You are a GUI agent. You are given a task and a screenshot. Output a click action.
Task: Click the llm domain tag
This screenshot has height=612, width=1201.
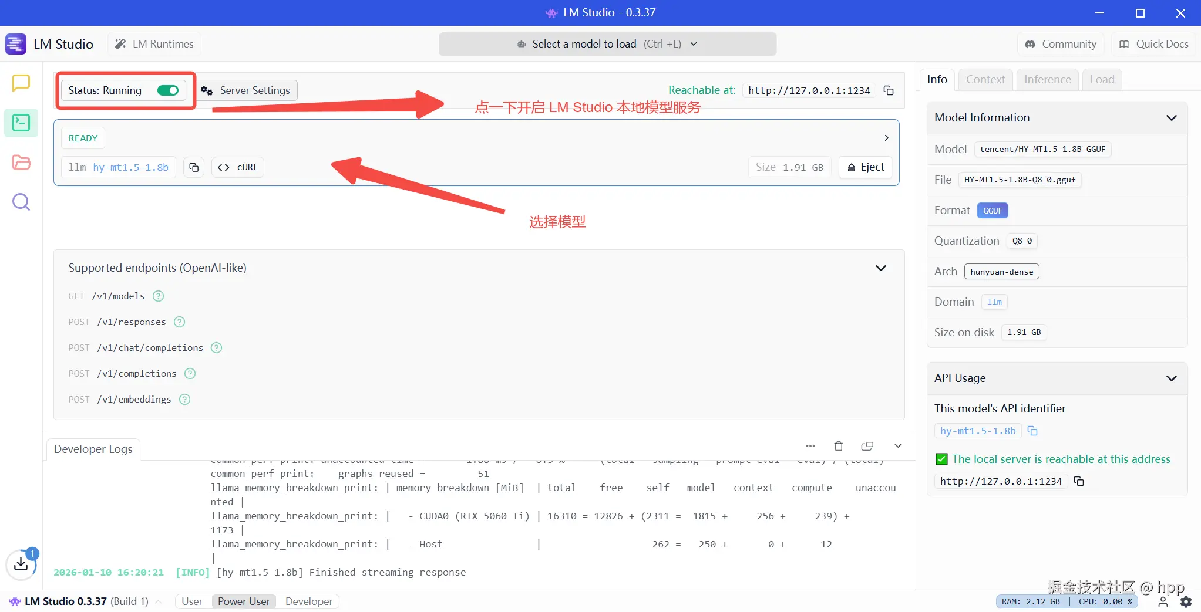coord(994,302)
